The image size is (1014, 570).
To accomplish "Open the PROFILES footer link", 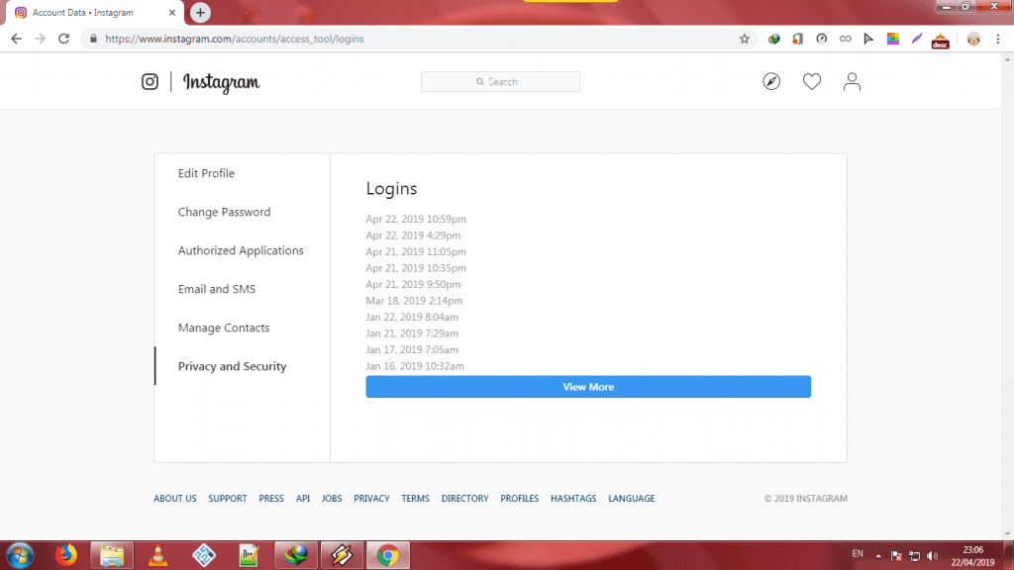I will [519, 499].
